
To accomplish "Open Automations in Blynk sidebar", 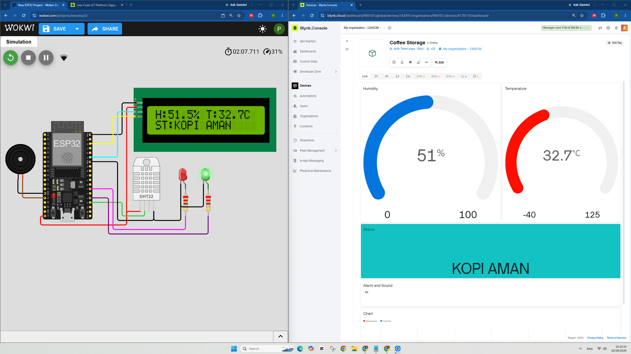I will (308, 96).
